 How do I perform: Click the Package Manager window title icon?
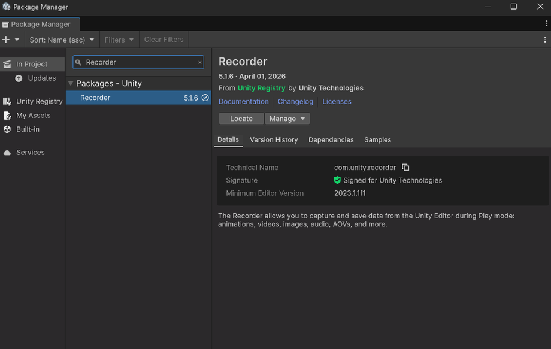[7, 7]
